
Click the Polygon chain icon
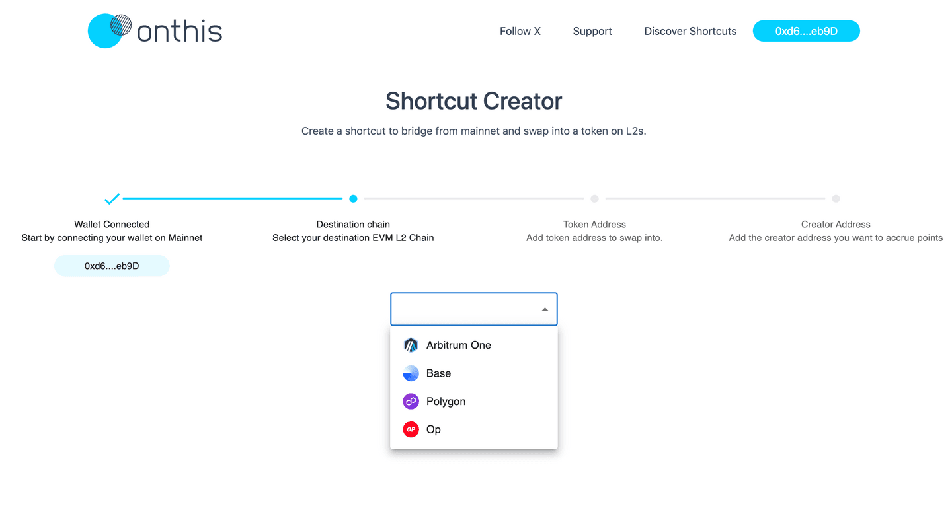(x=411, y=402)
